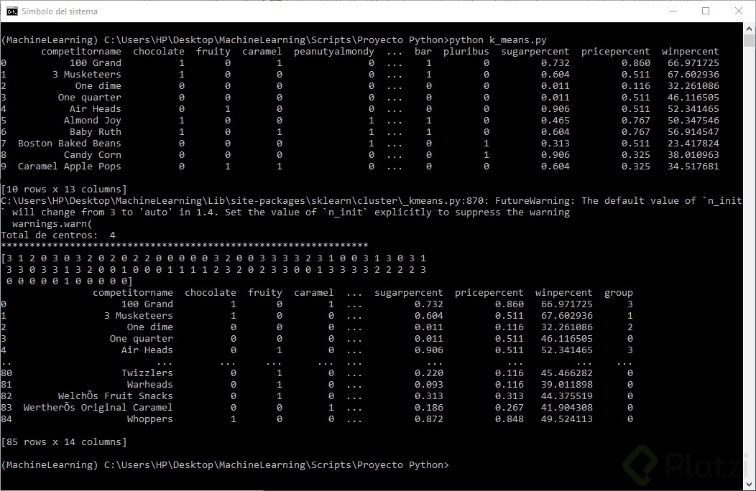Maximize the Símbolo del sistema window
This screenshot has height=491, width=756.
(x=706, y=11)
